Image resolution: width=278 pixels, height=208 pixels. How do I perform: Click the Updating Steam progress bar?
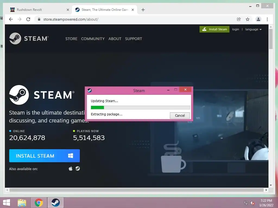point(140,107)
